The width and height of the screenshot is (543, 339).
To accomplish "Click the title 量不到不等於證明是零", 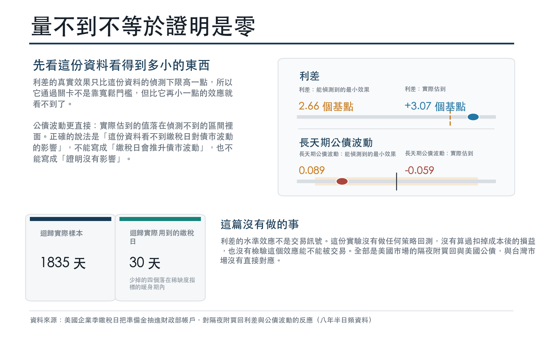I will (143, 26).
